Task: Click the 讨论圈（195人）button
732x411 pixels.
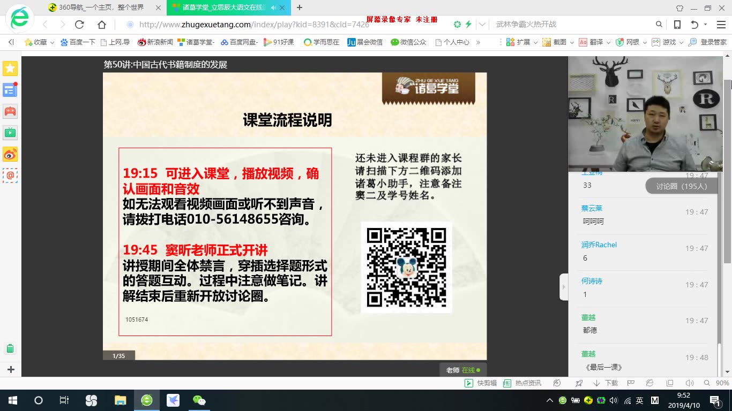Action: (x=682, y=186)
